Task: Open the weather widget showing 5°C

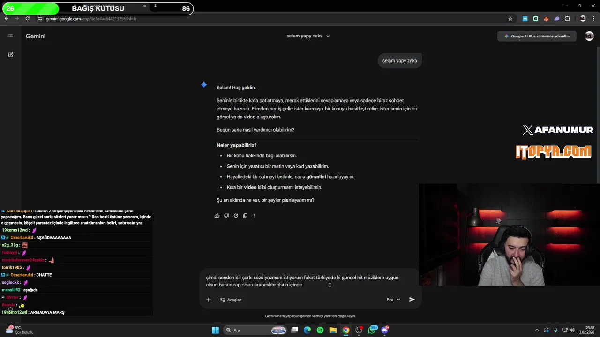Action: (19, 330)
